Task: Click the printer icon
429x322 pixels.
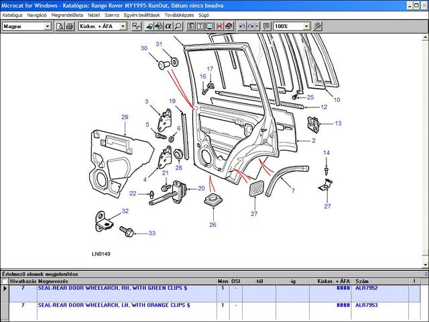Action: pos(70,26)
